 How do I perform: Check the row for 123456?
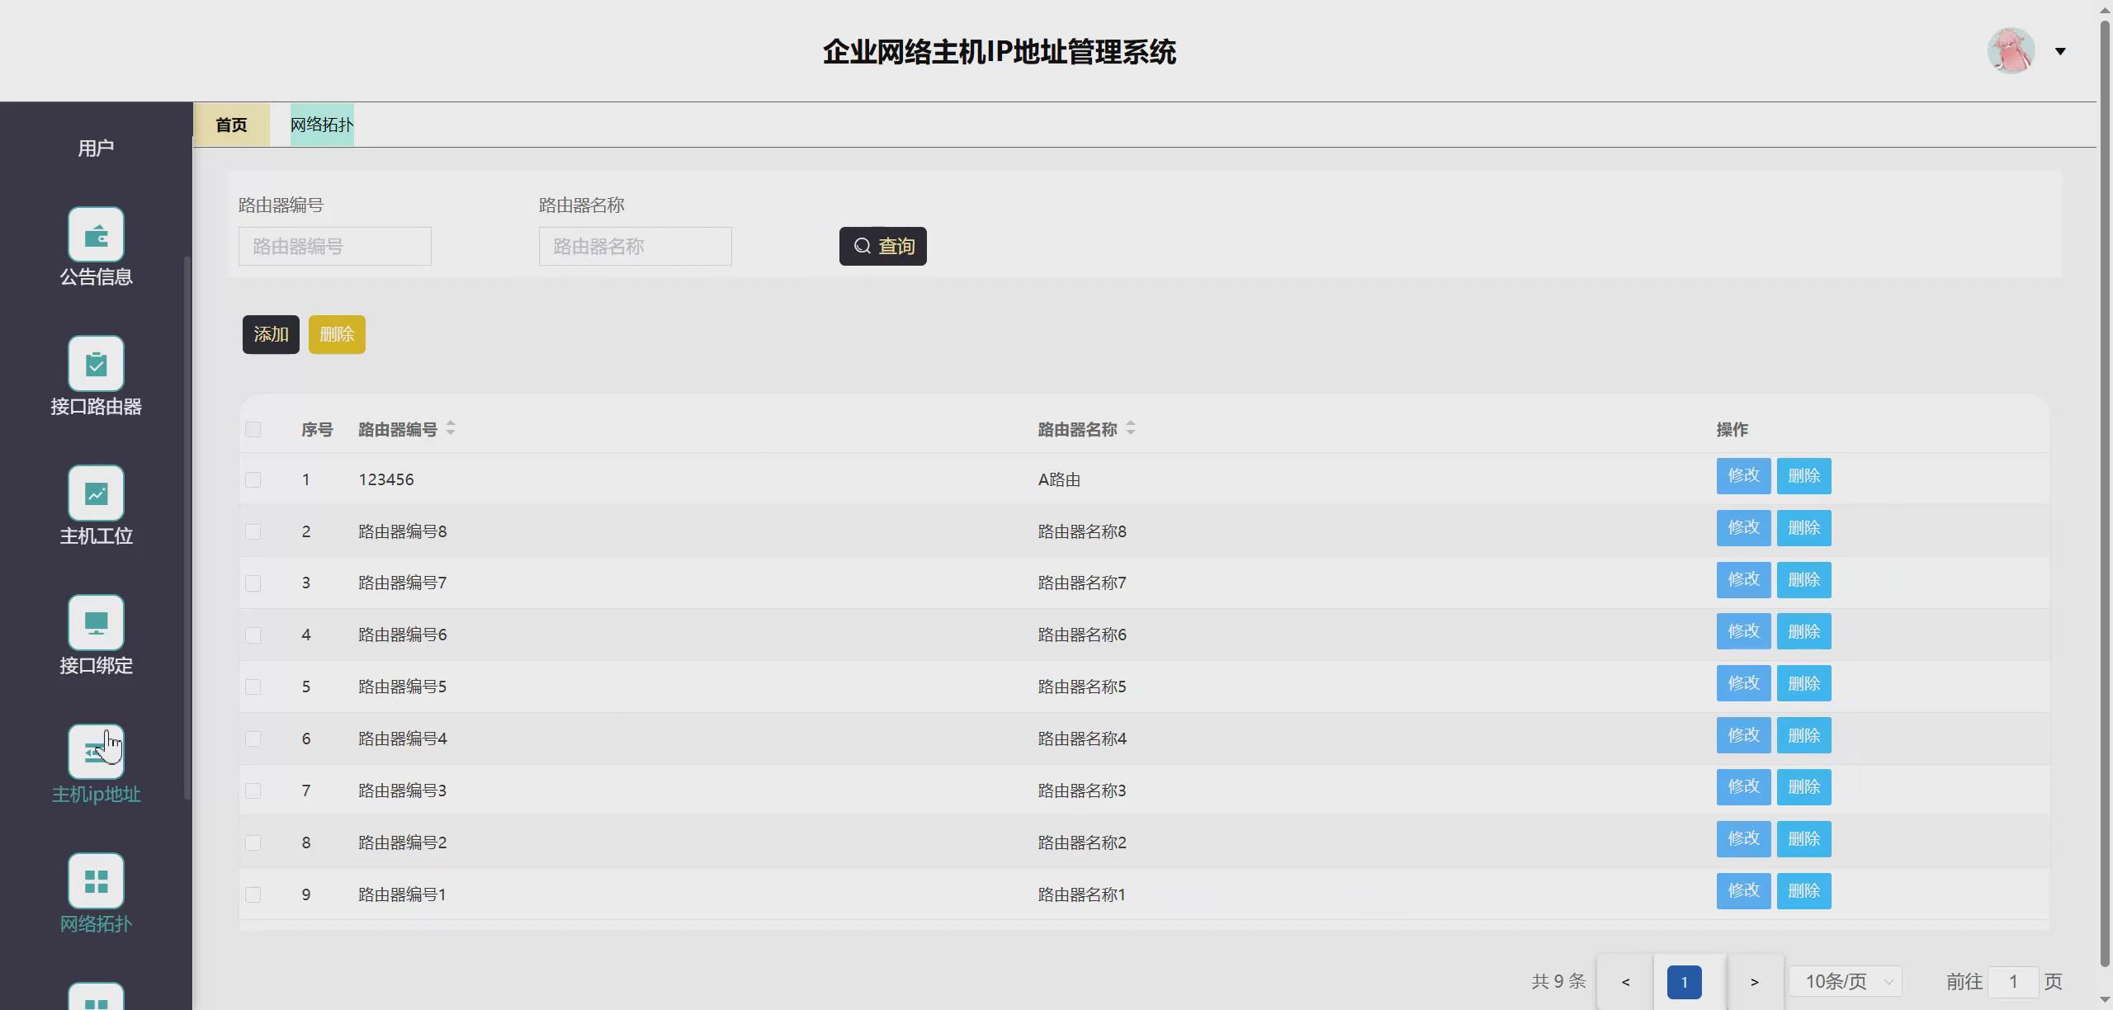click(x=253, y=480)
